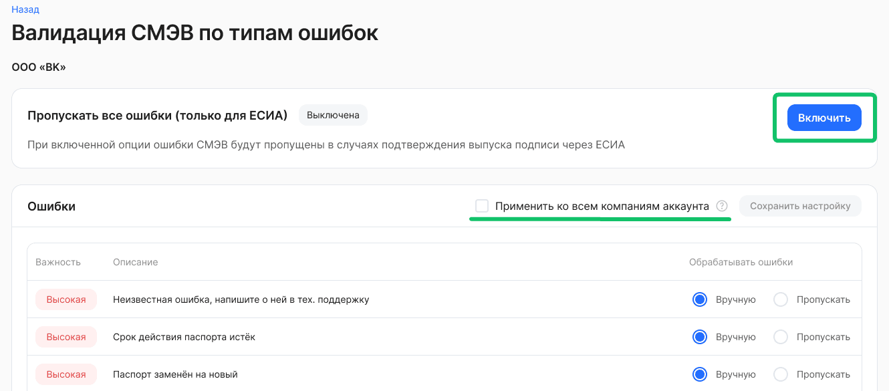The width and height of the screenshot is (889, 391).
Task: Click the description text about ошибки СМЭВ и ЕСИА
Action: tap(326, 144)
